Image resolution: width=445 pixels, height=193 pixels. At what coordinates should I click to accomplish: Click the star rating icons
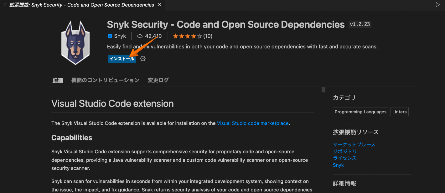click(x=187, y=36)
